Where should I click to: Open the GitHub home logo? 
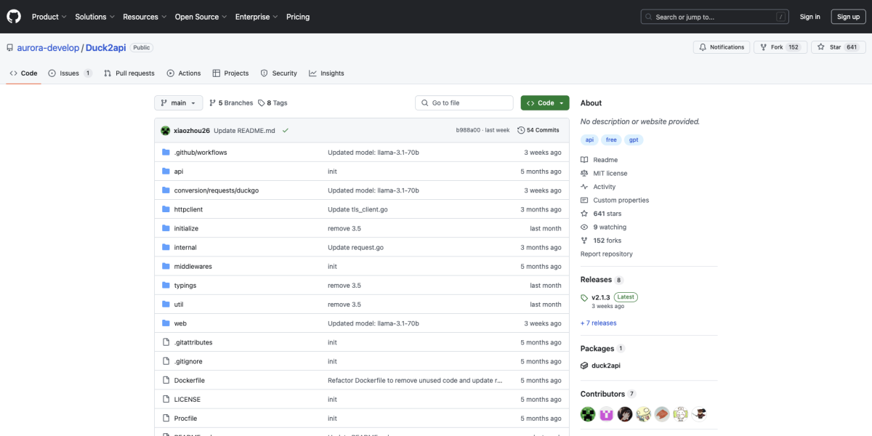(13, 16)
